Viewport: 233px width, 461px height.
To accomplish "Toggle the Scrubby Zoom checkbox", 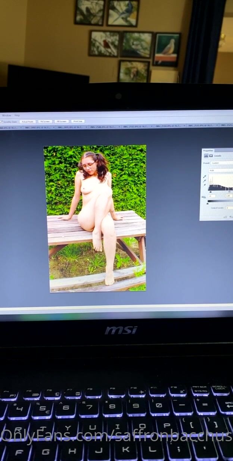I will 1,122.
